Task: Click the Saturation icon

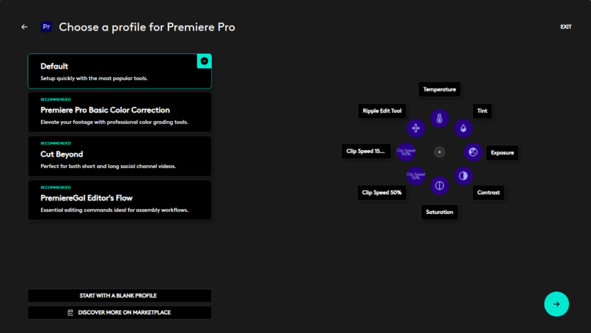Action: [x=440, y=186]
